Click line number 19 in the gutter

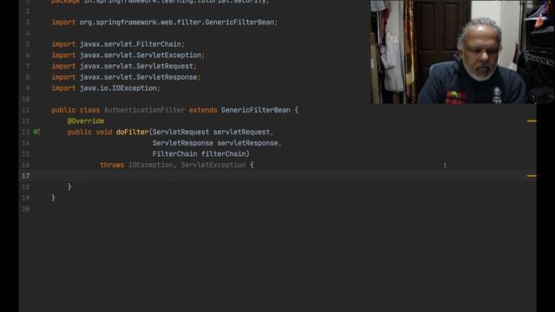(x=26, y=198)
